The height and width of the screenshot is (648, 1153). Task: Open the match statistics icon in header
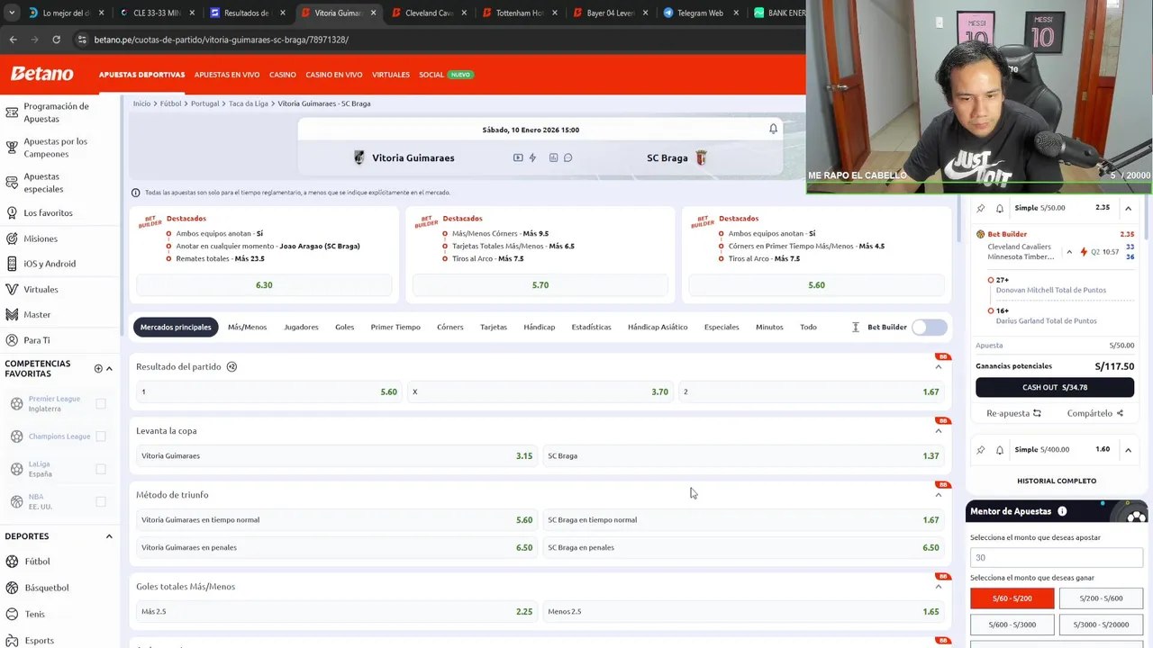tap(553, 157)
